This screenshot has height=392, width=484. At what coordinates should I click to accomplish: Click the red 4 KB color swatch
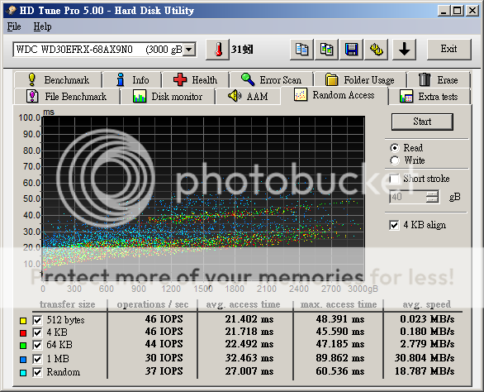pyautogui.click(x=23, y=333)
